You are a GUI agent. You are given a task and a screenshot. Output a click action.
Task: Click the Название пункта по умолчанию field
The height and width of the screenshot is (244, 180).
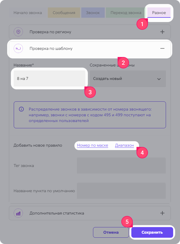tap(121, 191)
